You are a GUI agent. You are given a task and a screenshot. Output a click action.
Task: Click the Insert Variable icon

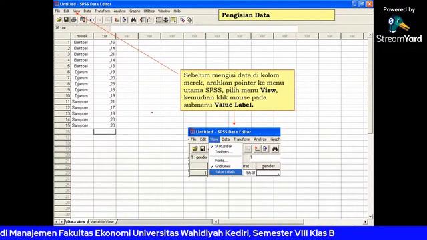(149, 20)
